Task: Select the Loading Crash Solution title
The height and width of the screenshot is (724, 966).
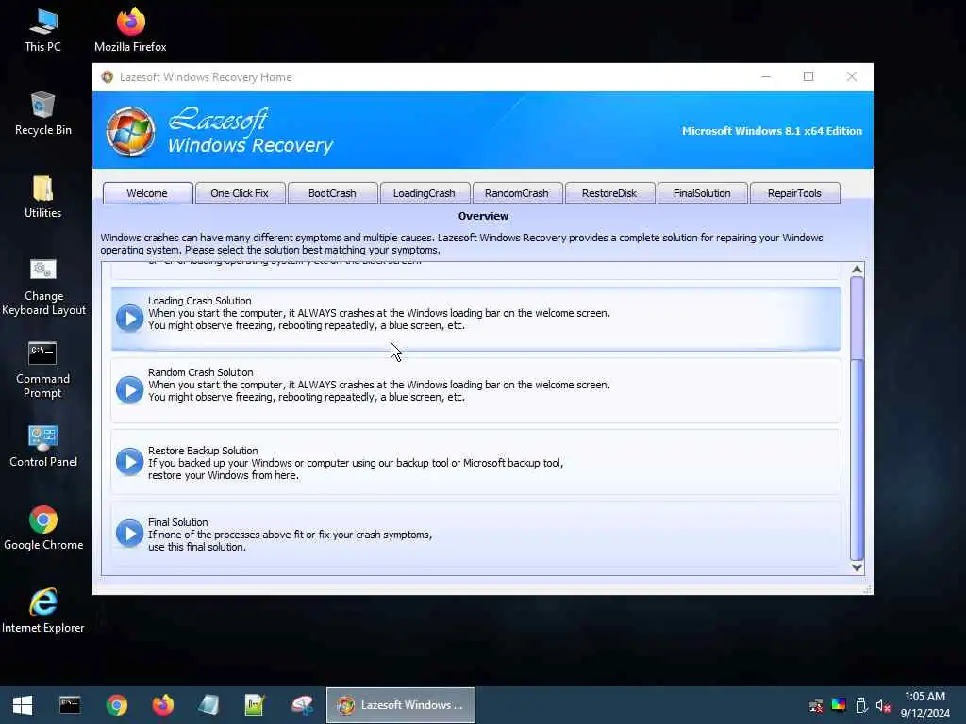Action: pyautogui.click(x=200, y=301)
